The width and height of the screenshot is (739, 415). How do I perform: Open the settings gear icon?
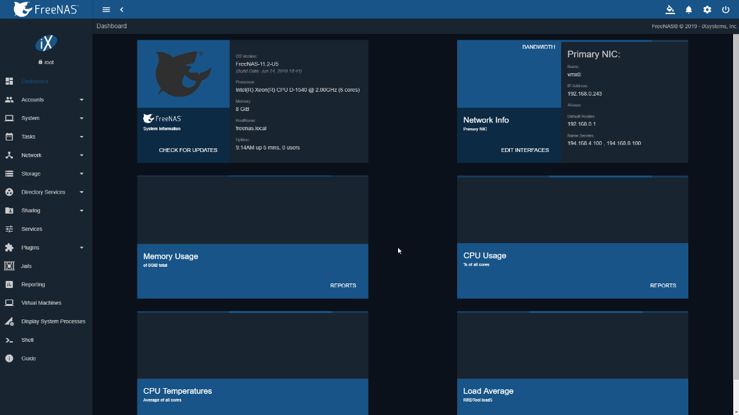click(707, 10)
